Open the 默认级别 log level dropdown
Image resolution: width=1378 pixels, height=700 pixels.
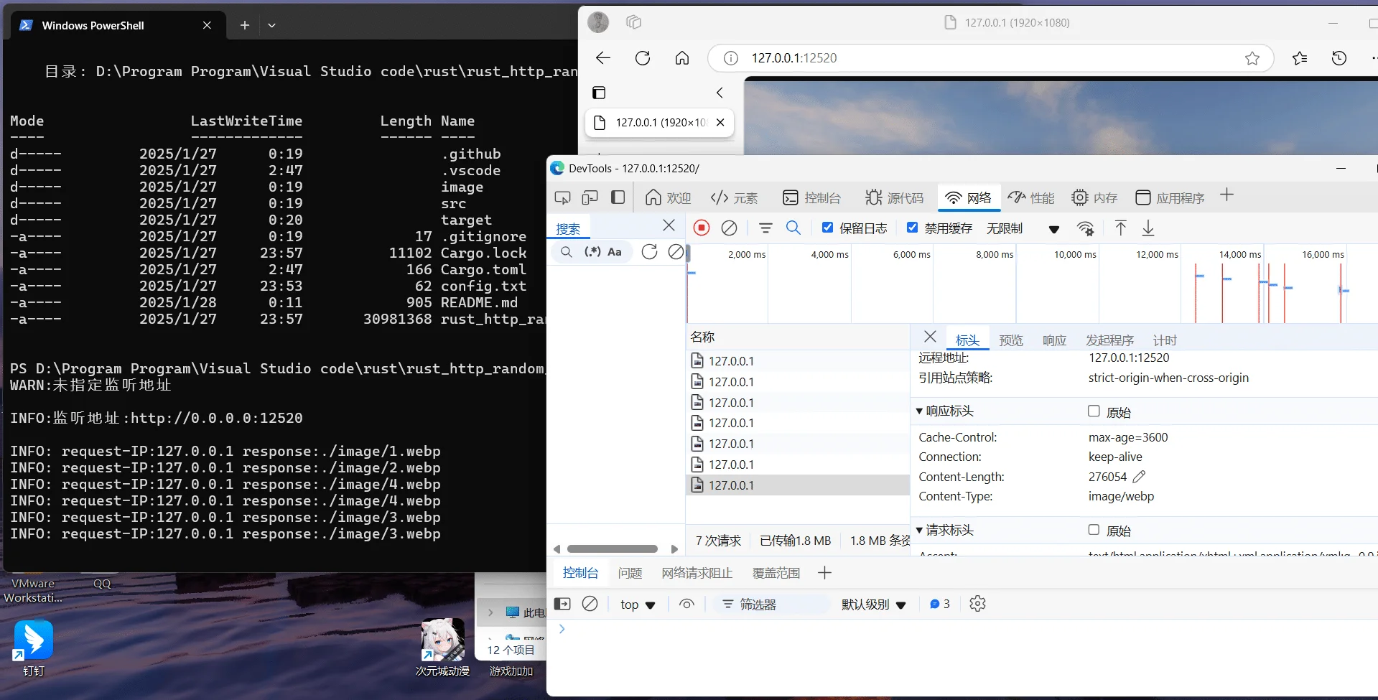(873, 605)
